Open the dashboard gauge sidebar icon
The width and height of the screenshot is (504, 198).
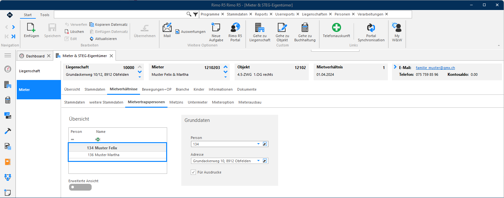[8, 69]
